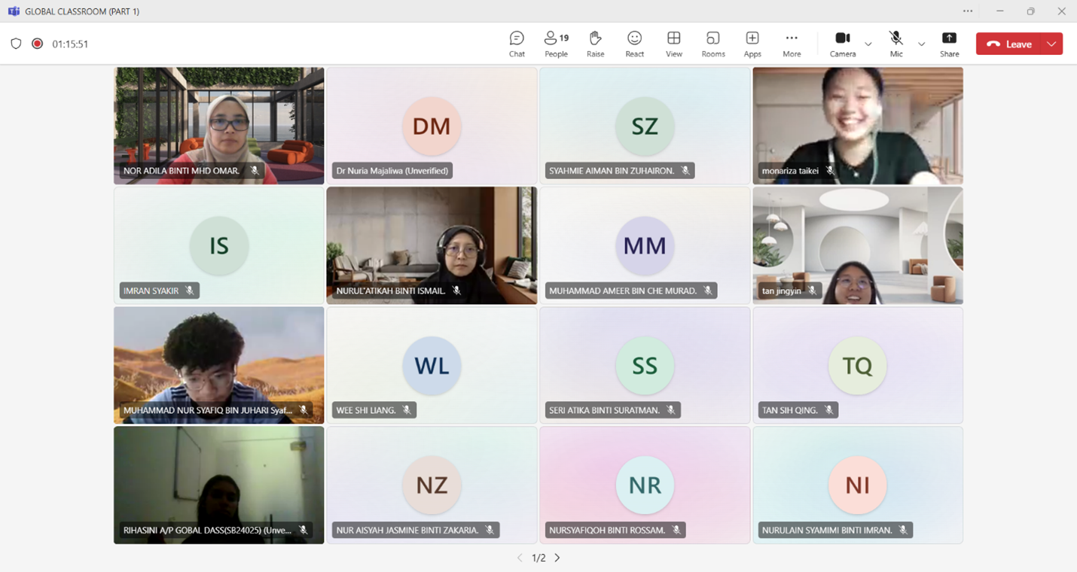Select Syahmie Aiman SZ avatar tile
The width and height of the screenshot is (1077, 572).
(x=645, y=126)
